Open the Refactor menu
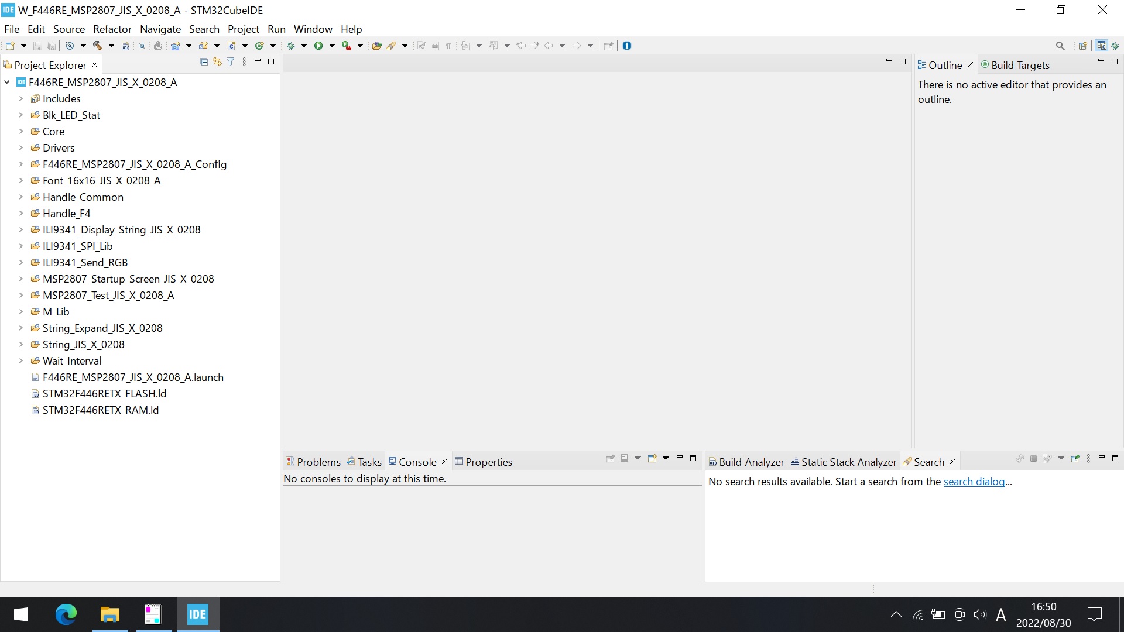This screenshot has width=1124, height=632. point(112,29)
